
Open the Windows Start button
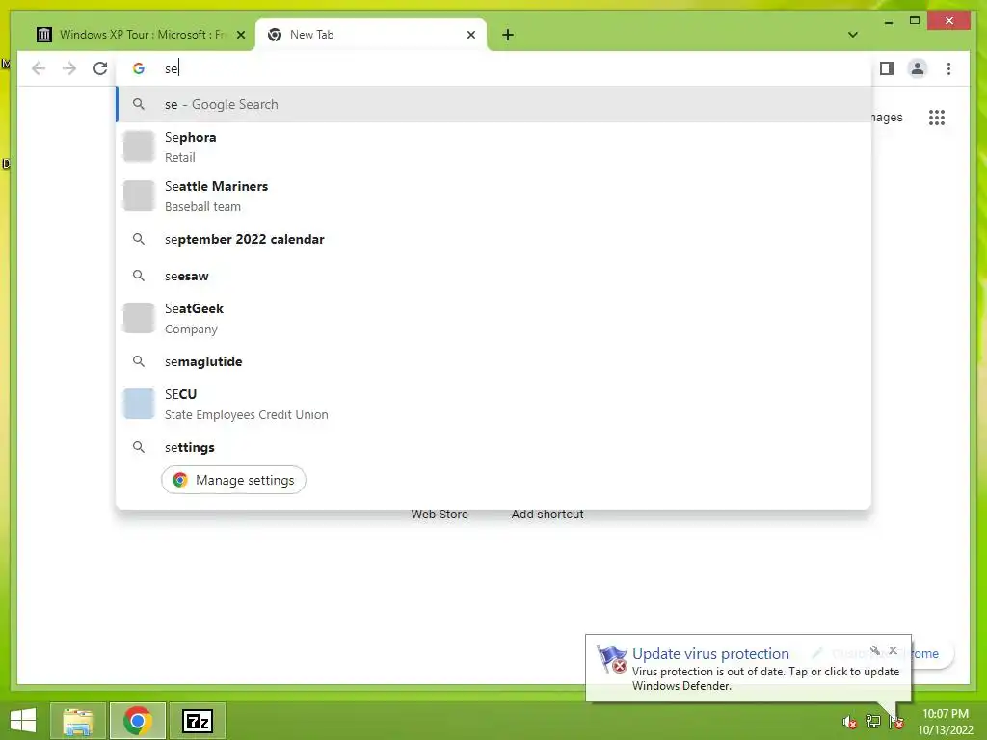[x=23, y=721]
